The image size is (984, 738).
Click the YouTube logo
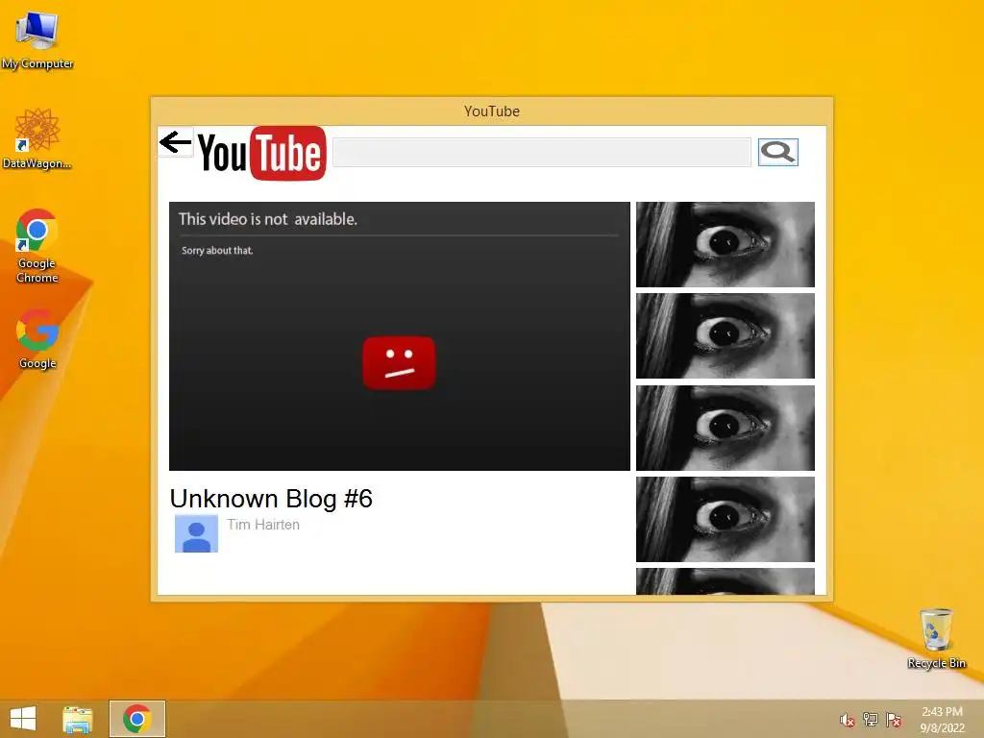coord(262,153)
